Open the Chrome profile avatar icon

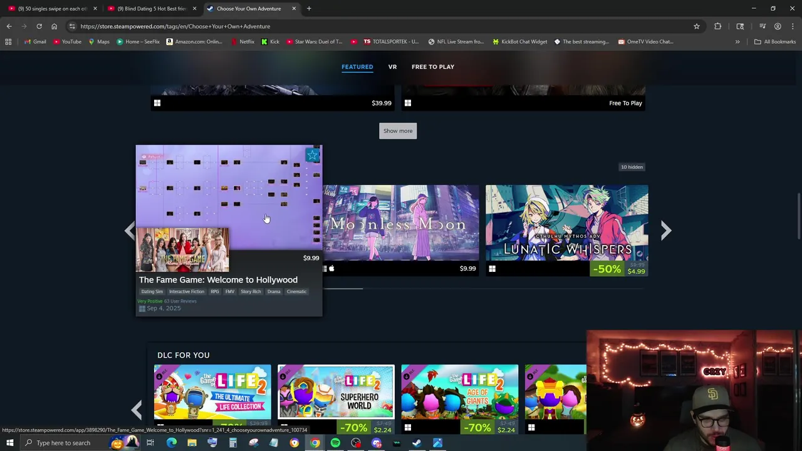778,26
